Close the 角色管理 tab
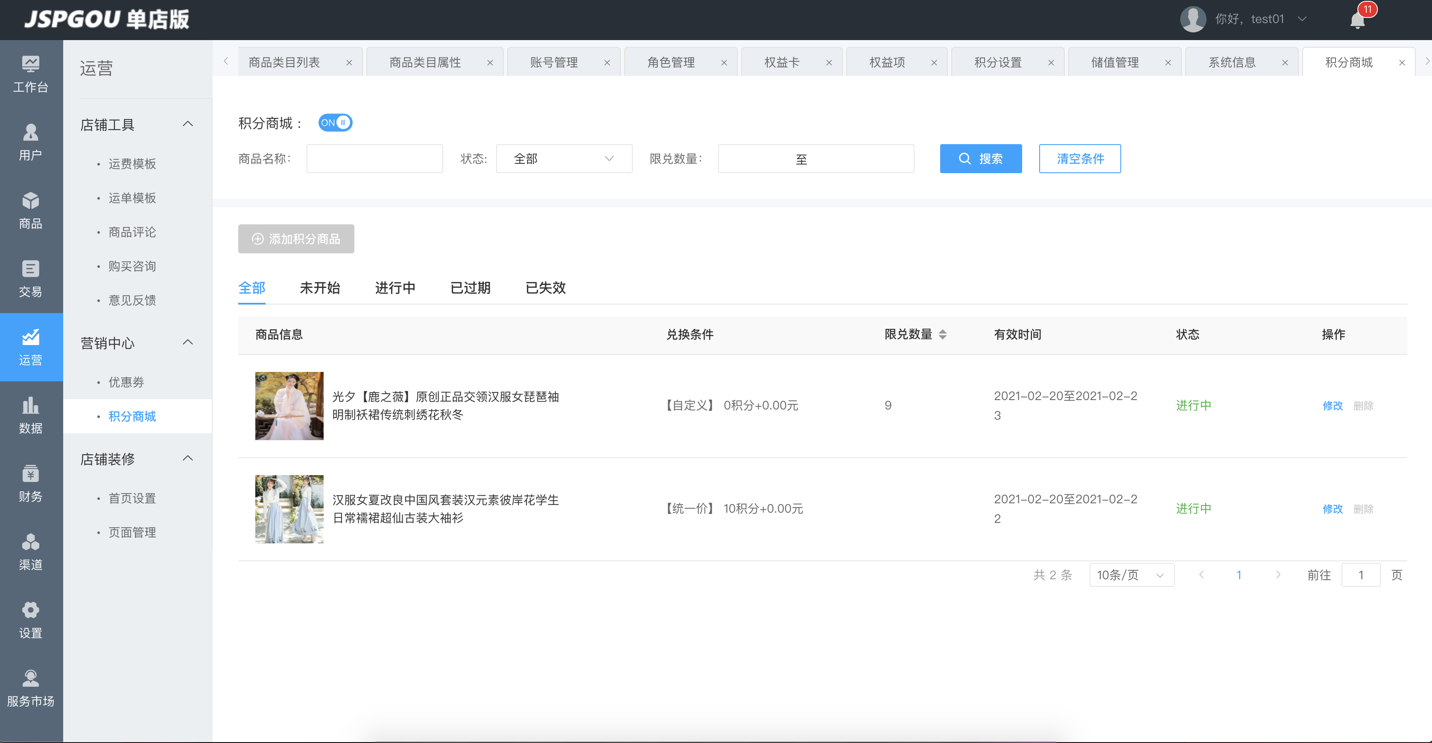Viewport: 1432px width, 743px height. click(x=724, y=63)
